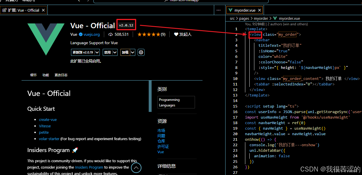This screenshot has height=175, width=362.
Task: Expand the 更新到 v2.0.19 dropdown arrow
Action: point(97,52)
